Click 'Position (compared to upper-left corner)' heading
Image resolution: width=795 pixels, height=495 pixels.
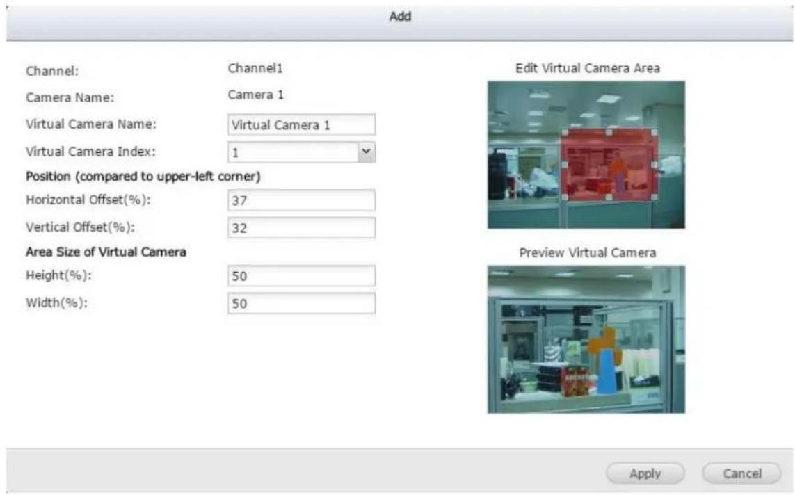tap(143, 177)
